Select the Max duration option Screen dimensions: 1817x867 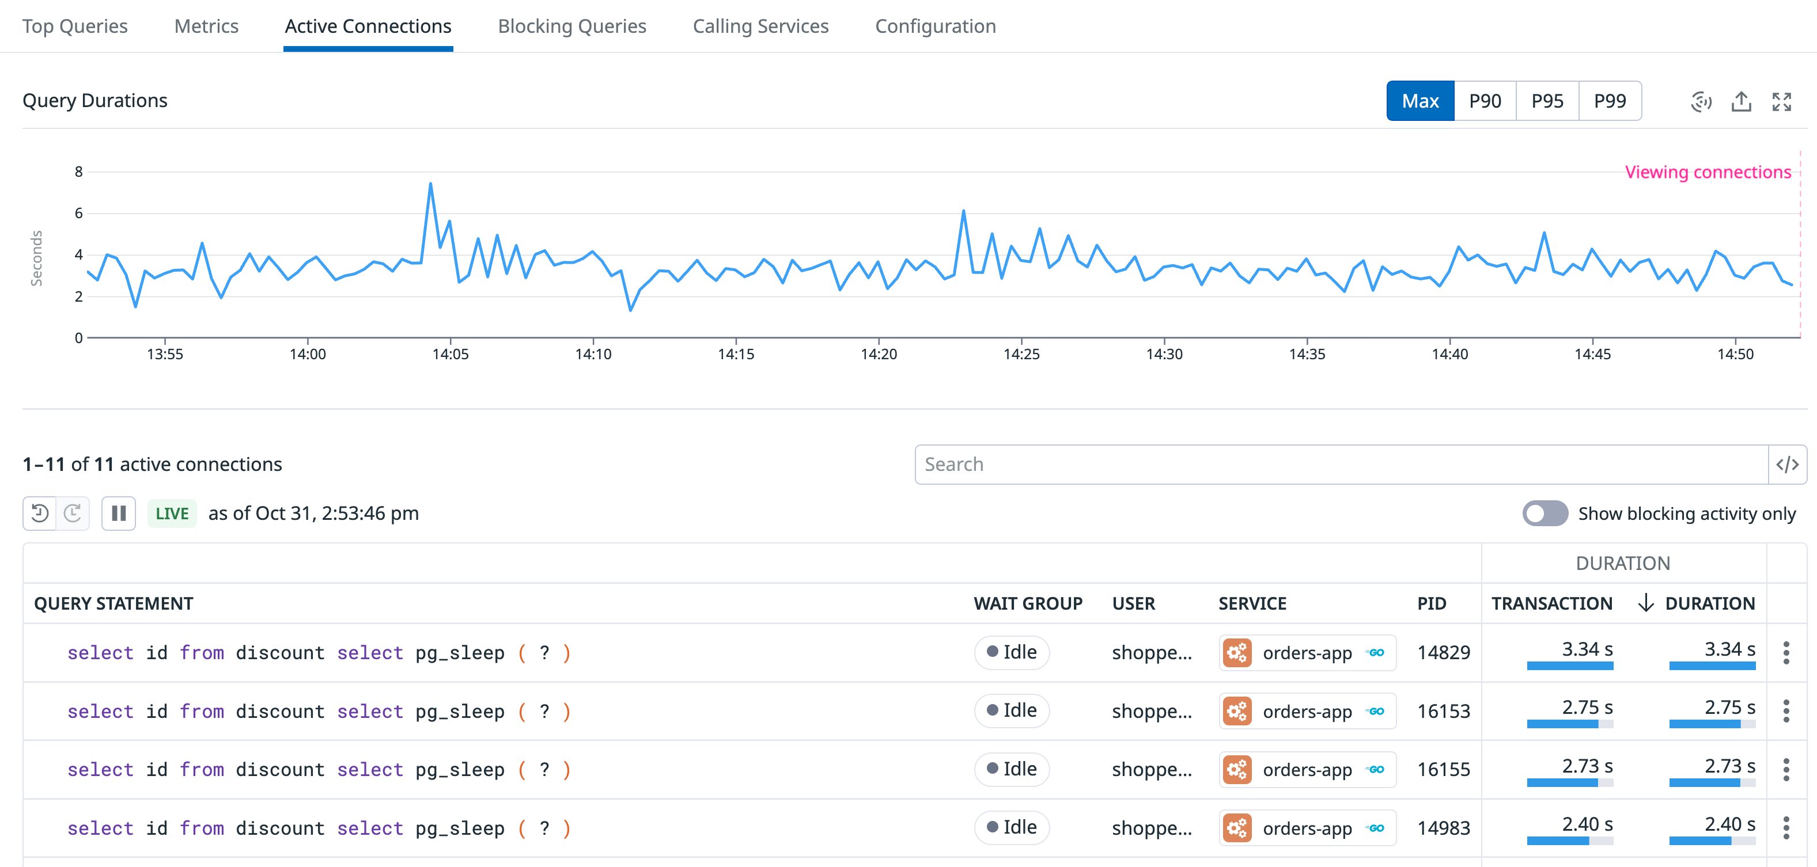coord(1420,101)
